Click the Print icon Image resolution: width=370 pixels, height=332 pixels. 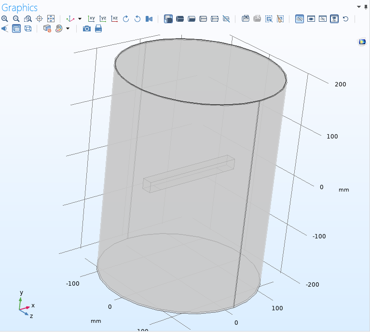point(98,28)
